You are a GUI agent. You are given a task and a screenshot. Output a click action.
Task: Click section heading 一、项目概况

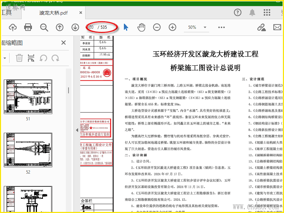(136, 79)
